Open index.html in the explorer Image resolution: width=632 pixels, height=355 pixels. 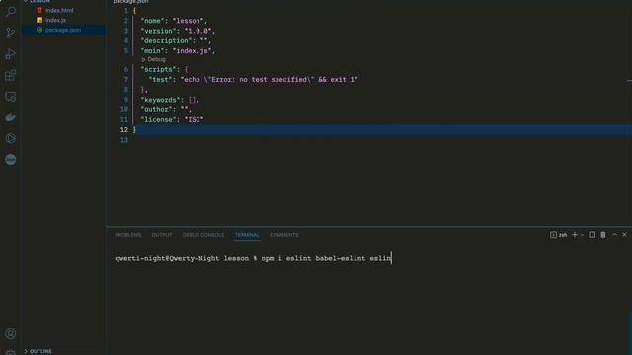coord(59,10)
